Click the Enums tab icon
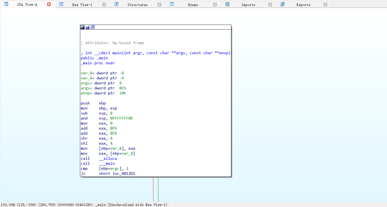Viewport: 387px width, 207px height. (x=172, y=4)
